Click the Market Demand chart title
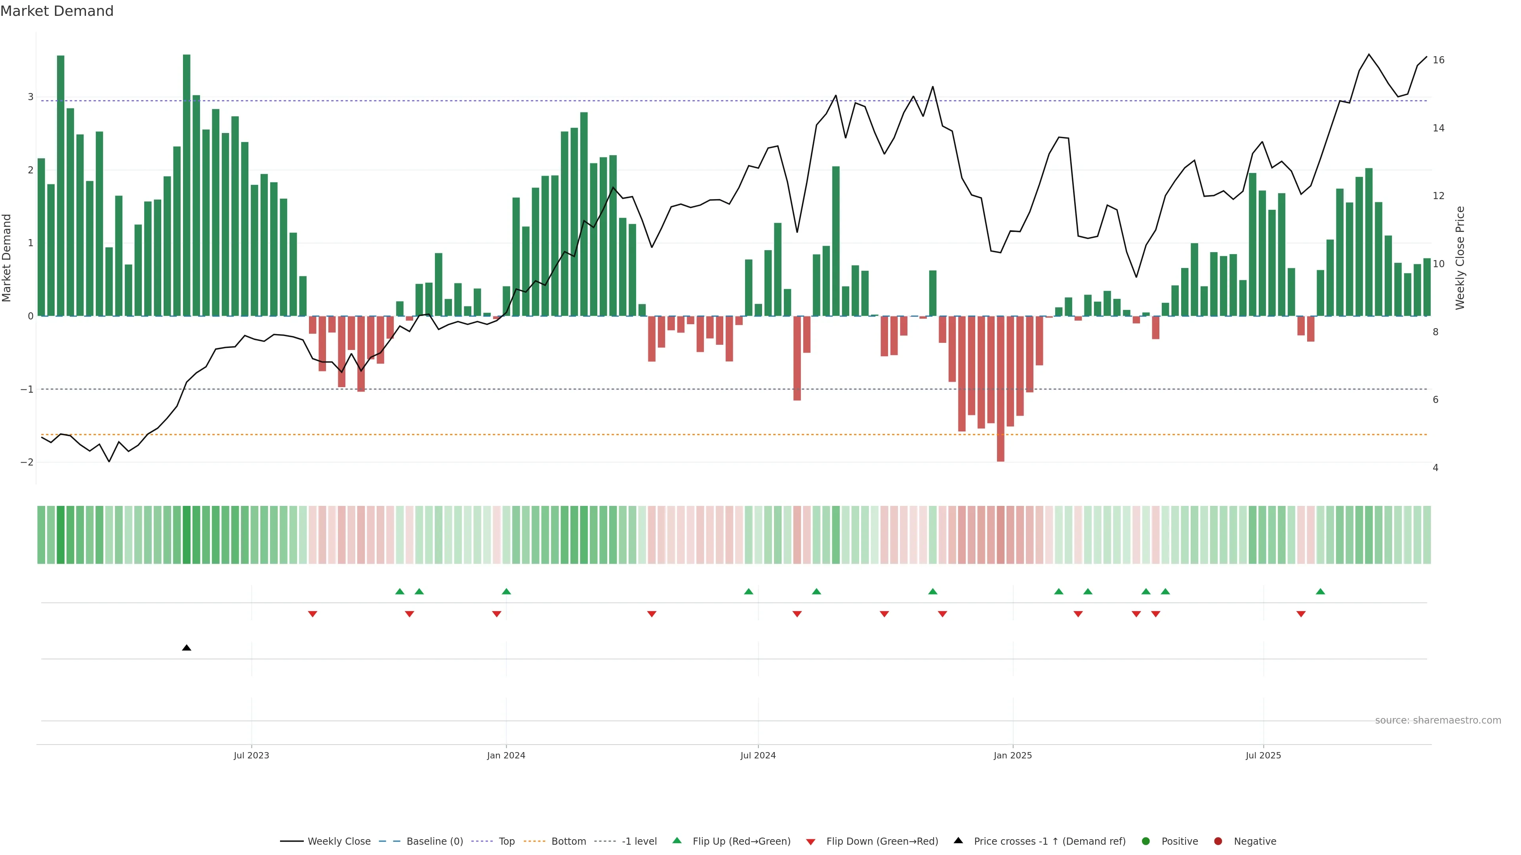 57,11
